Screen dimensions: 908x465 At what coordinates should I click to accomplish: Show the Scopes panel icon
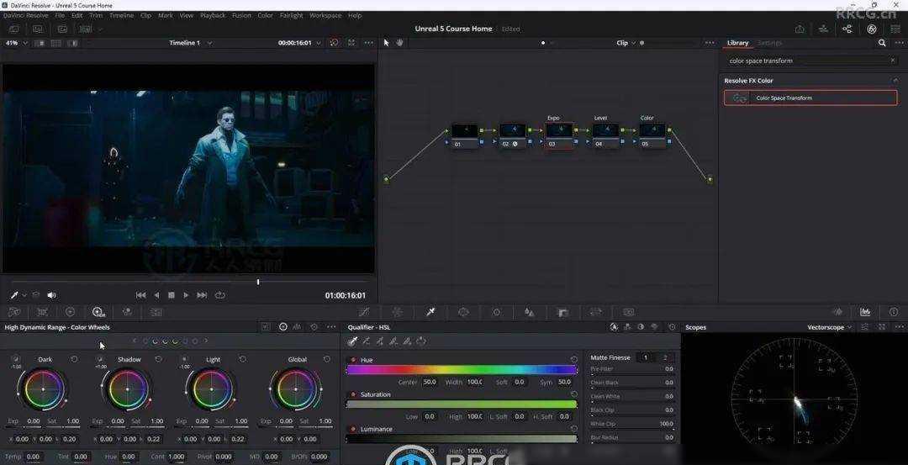(865, 312)
